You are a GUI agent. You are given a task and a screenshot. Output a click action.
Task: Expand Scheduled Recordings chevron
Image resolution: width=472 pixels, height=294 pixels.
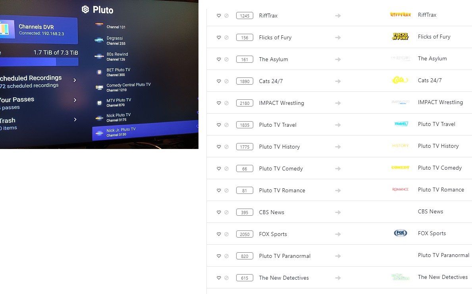click(x=75, y=80)
